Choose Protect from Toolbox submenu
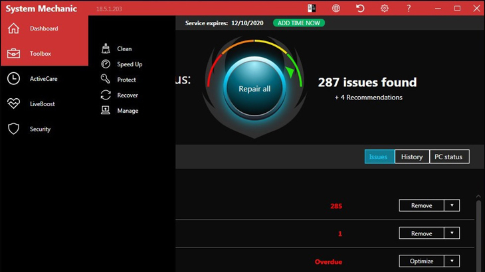This screenshot has width=485, height=272. (x=126, y=80)
